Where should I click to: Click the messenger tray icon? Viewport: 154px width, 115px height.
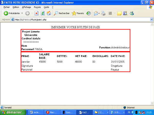(140, 112)
